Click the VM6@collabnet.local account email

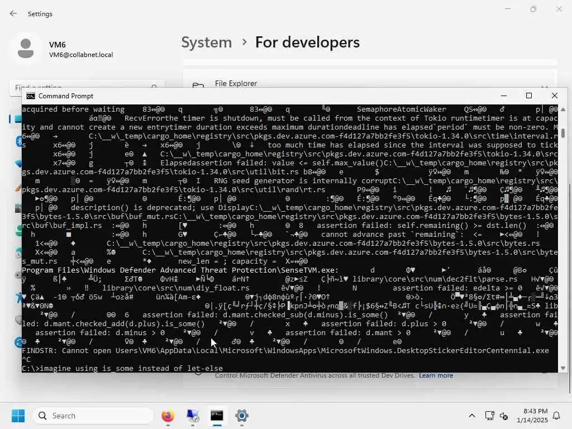click(81, 55)
